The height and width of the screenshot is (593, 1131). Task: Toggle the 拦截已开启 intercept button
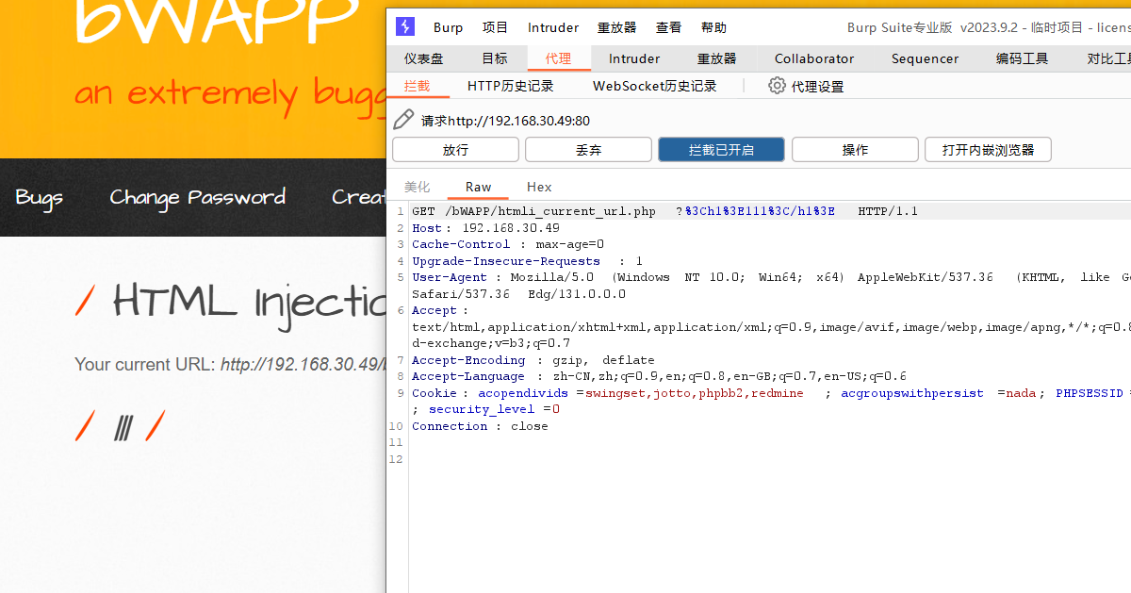pyautogui.click(x=721, y=150)
